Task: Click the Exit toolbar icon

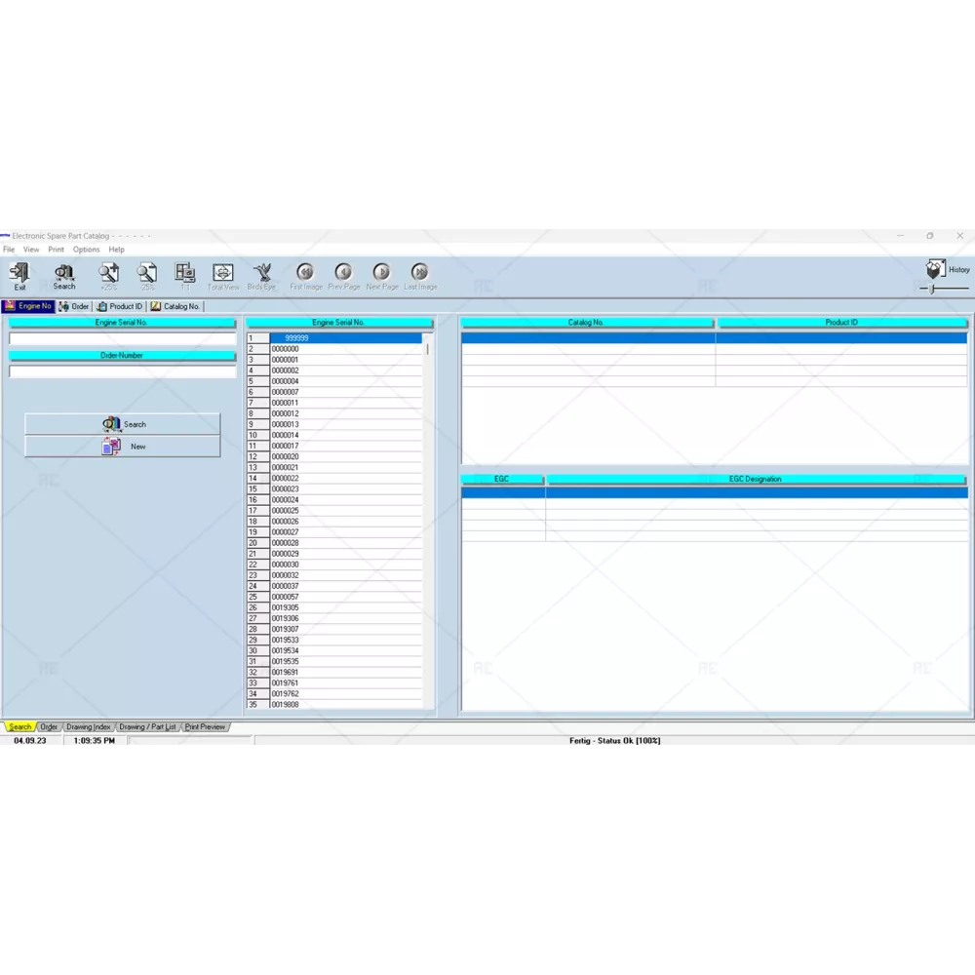Action: [19, 274]
